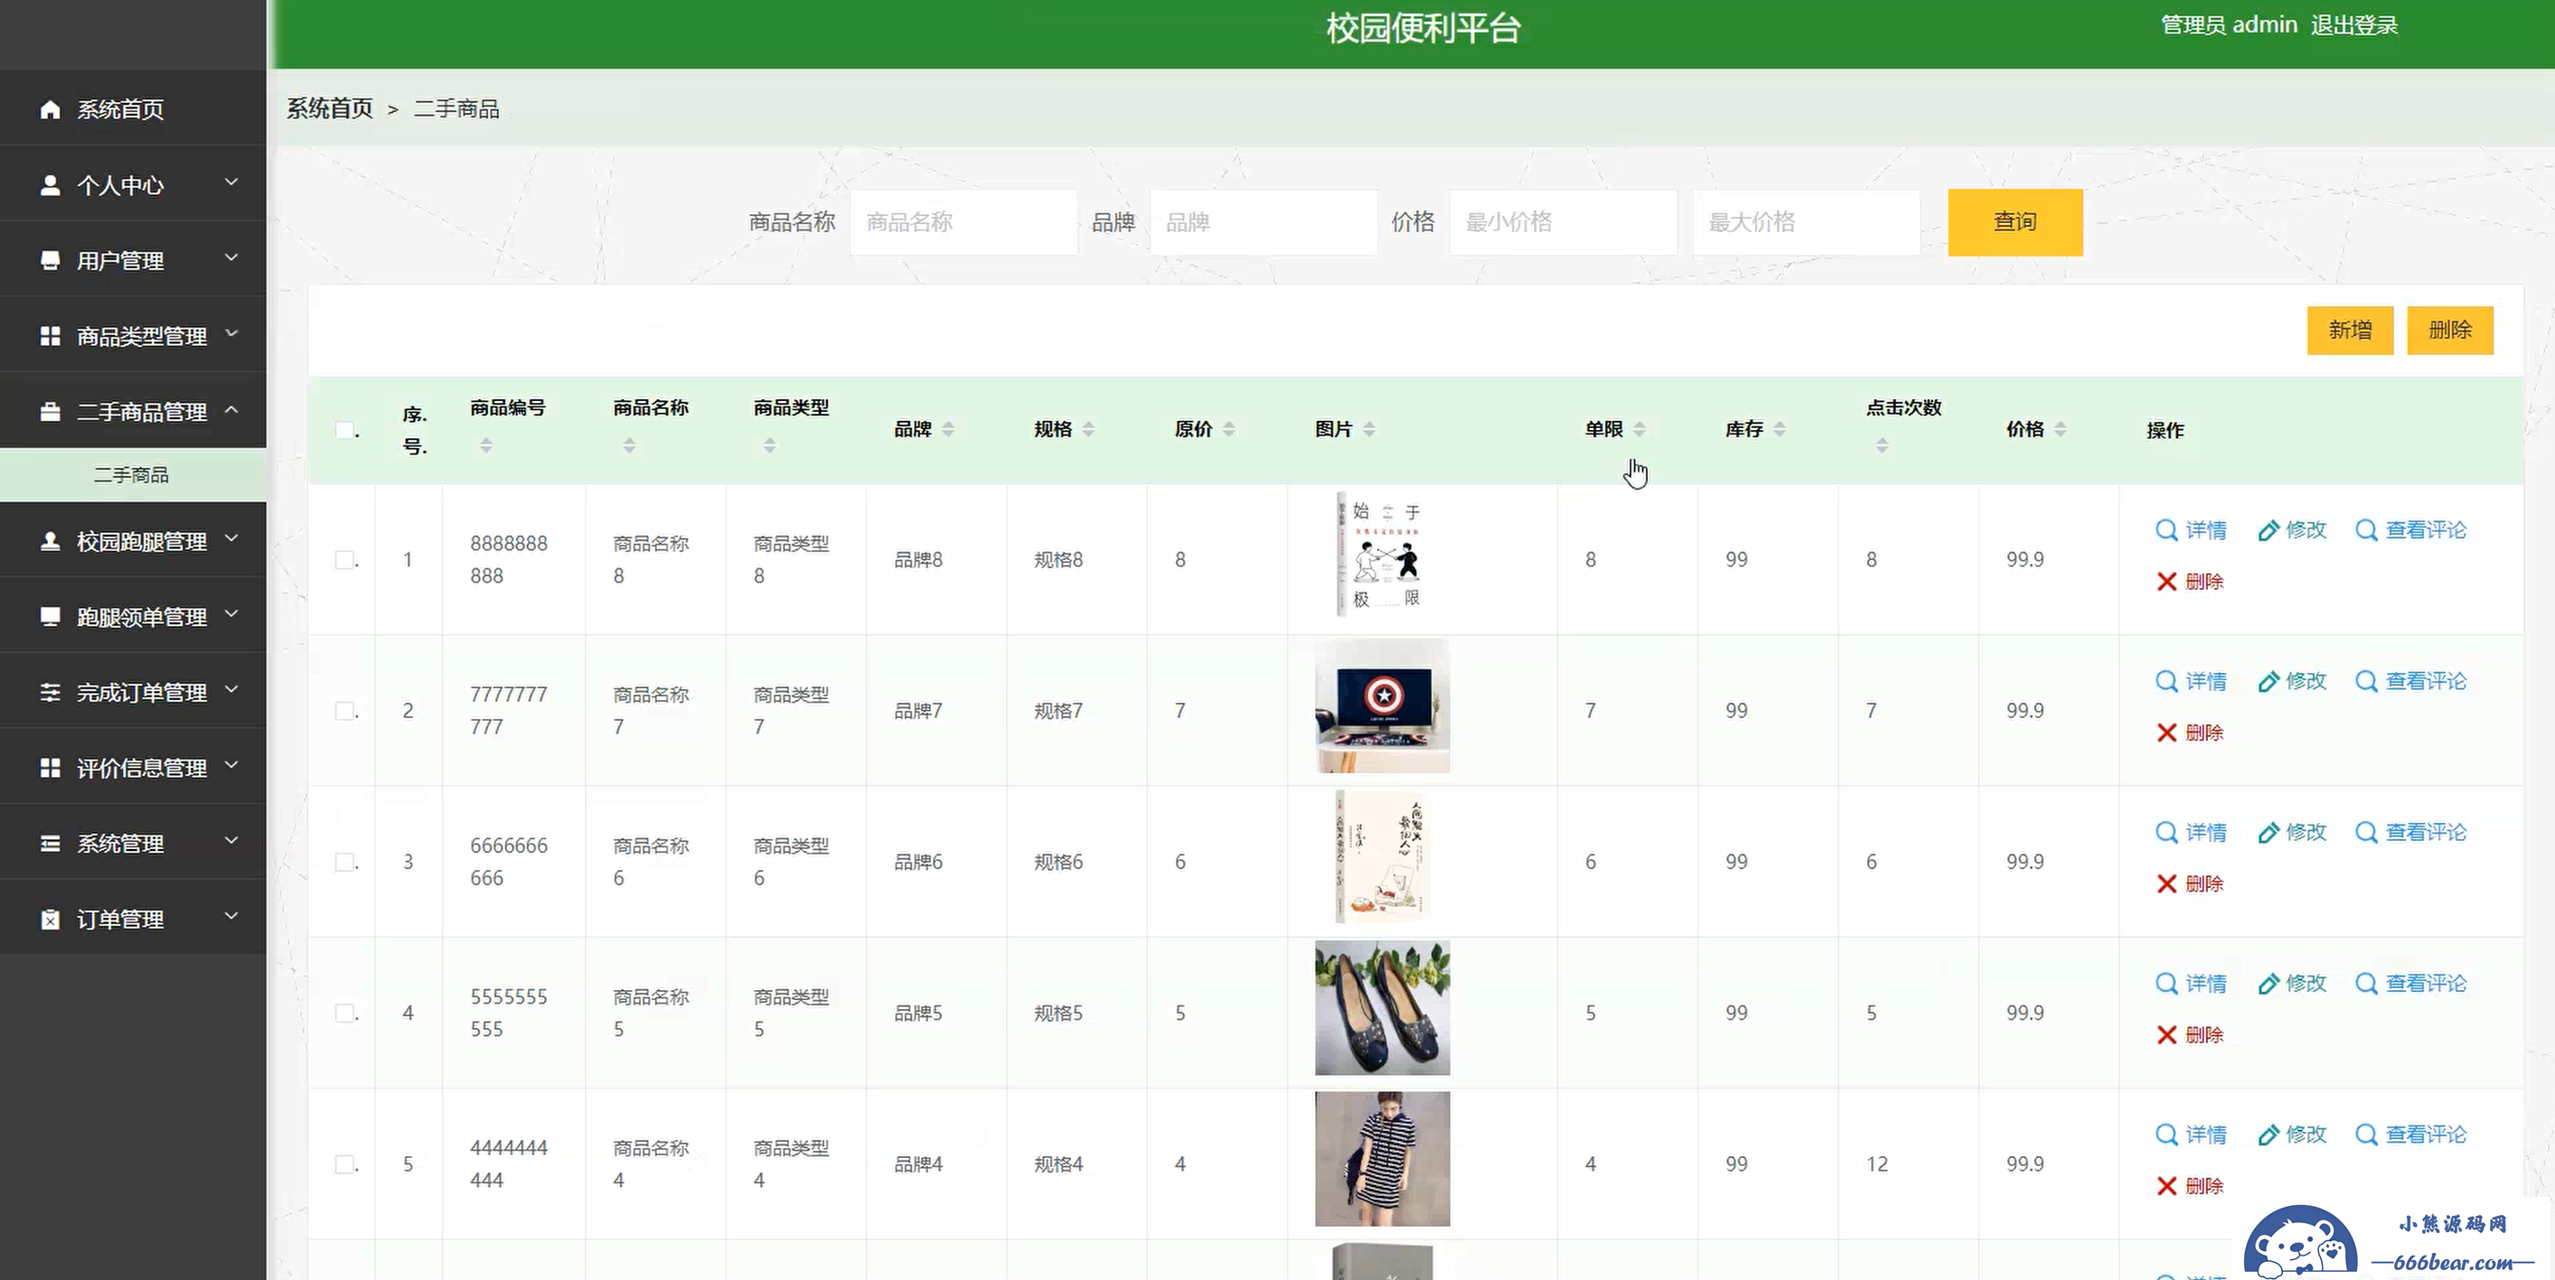Viewport: 2555px width, 1280px height.
Task: Click 修改 for product 7777777777
Action: [2292, 681]
